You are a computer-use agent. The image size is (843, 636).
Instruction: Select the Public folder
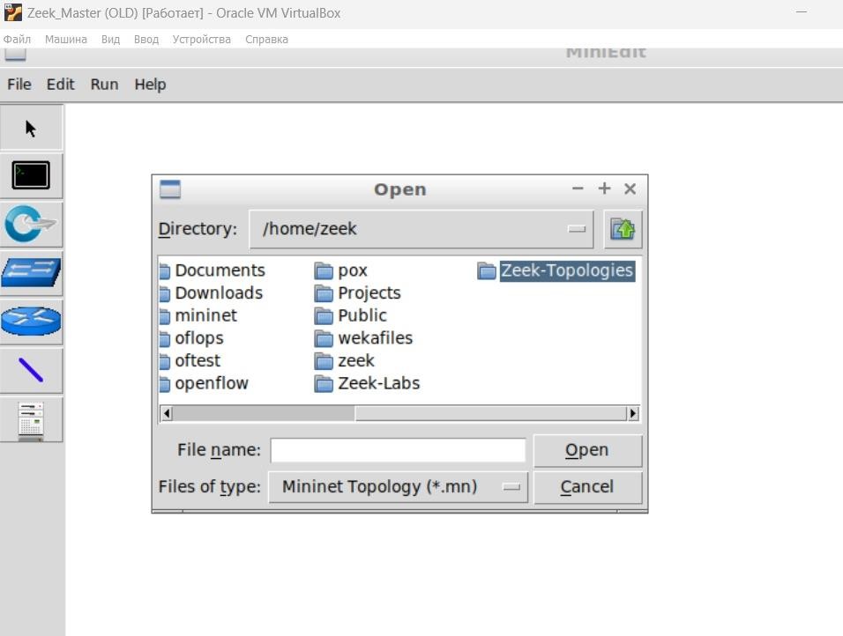point(351,315)
